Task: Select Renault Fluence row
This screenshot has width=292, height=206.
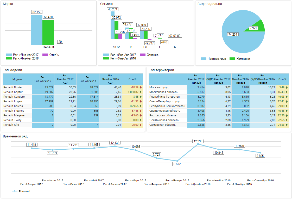Action: point(73,111)
